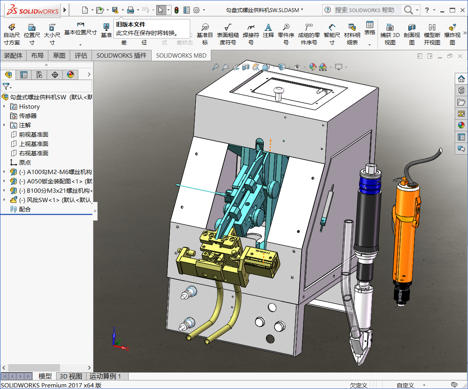Image resolution: width=468 pixels, height=389 pixels.
Task: Open FeatureManager design tree tab
Action: 8,75
